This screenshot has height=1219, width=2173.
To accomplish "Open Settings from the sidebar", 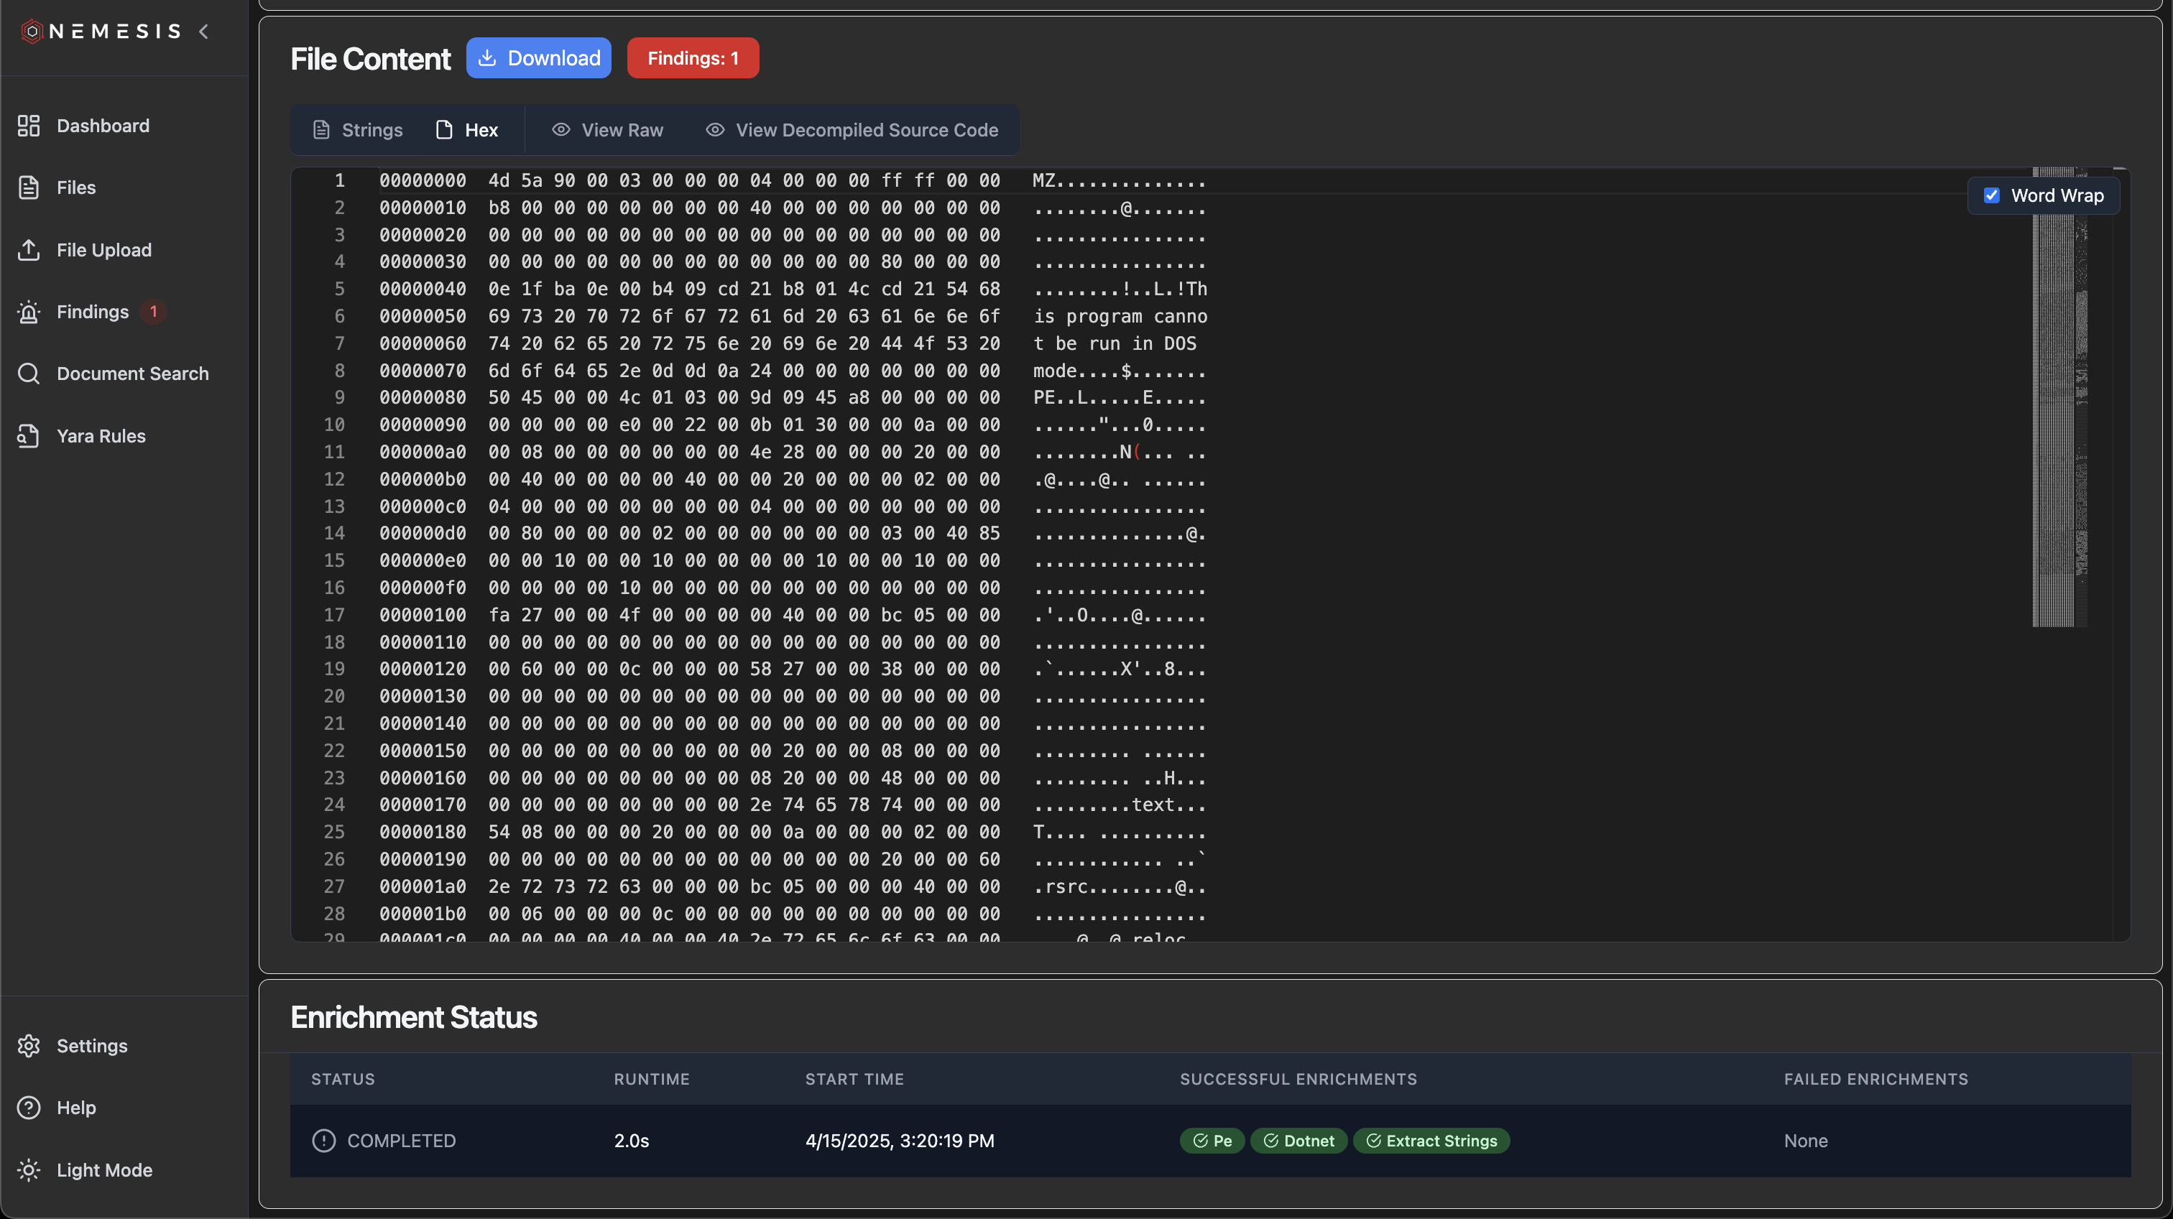I will tap(93, 1045).
